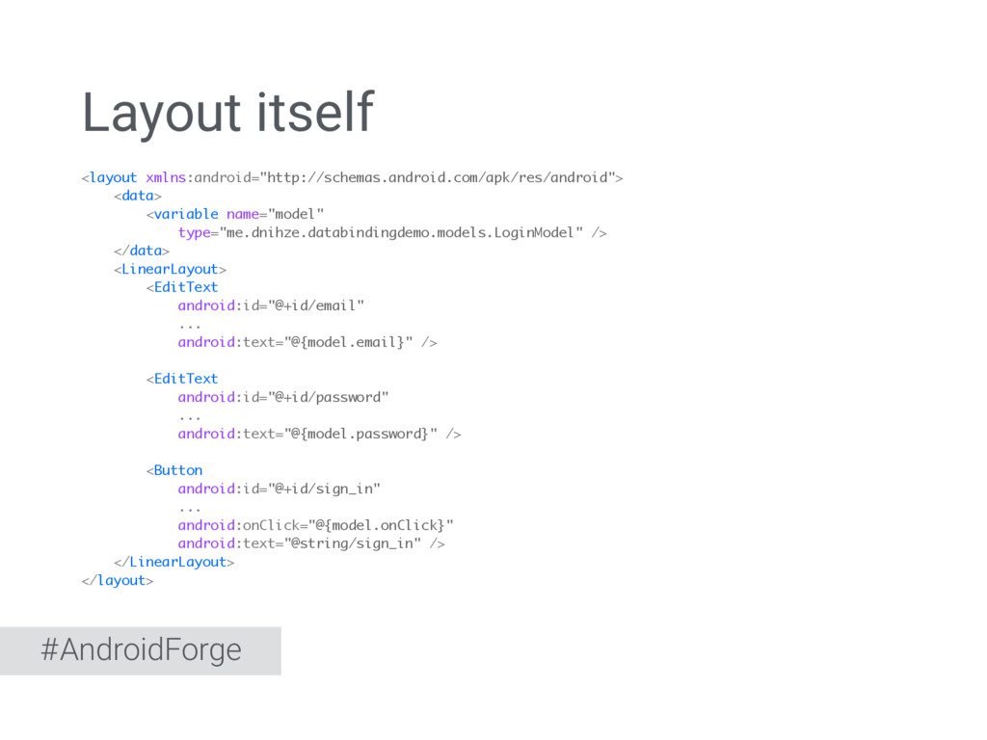Click the schemas.android.com namespace URL
This screenshot has width=987, height=740.
441,177
